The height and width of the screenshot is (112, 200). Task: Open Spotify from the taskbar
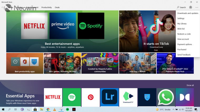pos(67,109)
